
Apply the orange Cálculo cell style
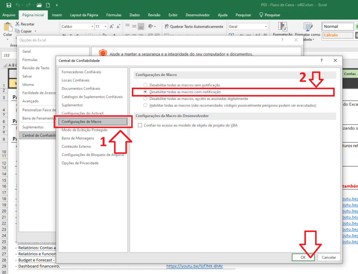[x=338, y=35]
